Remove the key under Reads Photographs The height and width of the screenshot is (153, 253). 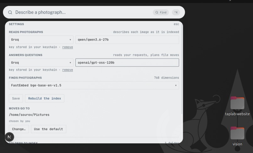point(67,47)
